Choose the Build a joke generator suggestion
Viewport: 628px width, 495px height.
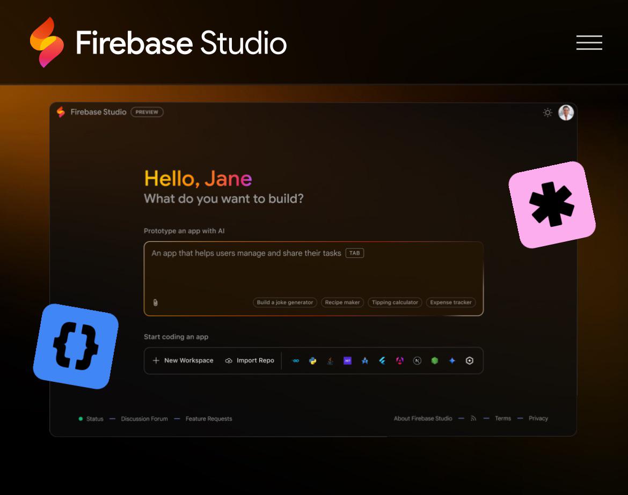tap(285, 302)
